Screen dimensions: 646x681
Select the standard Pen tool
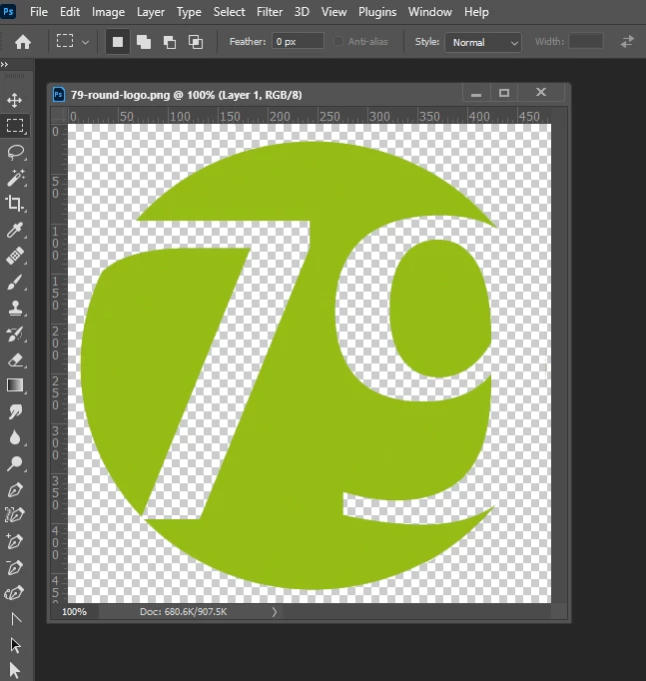[15, 490]
